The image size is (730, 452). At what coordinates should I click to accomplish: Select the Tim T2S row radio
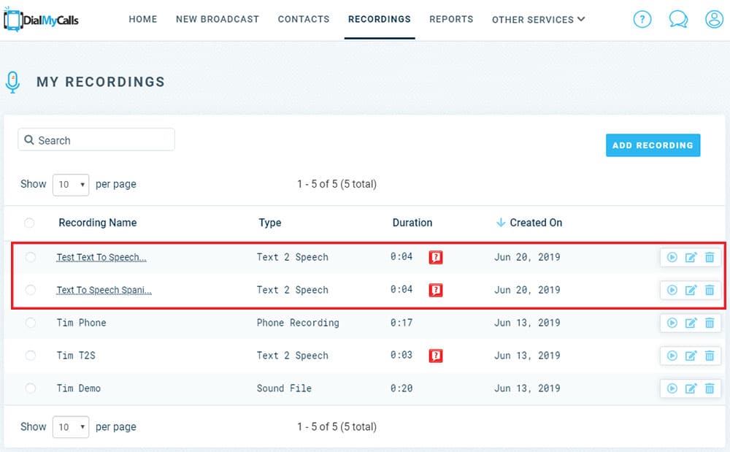30,356
